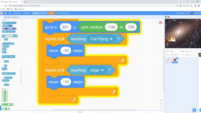201x113 pixels.
Task: Open the Costumes tab
Action: tap(8, 17)
